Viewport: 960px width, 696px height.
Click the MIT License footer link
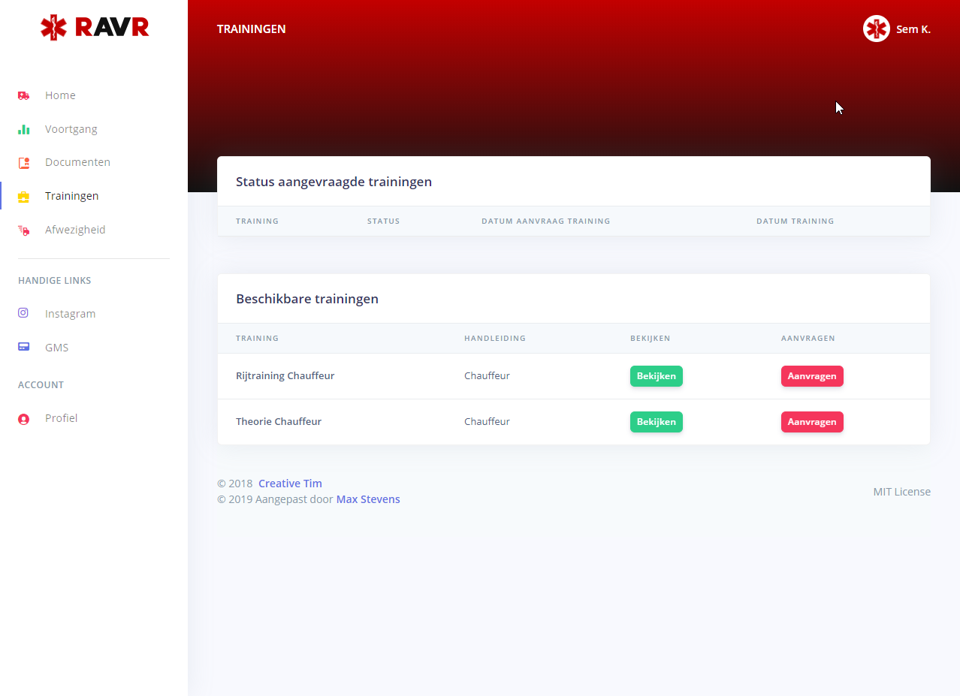point(901,492)
